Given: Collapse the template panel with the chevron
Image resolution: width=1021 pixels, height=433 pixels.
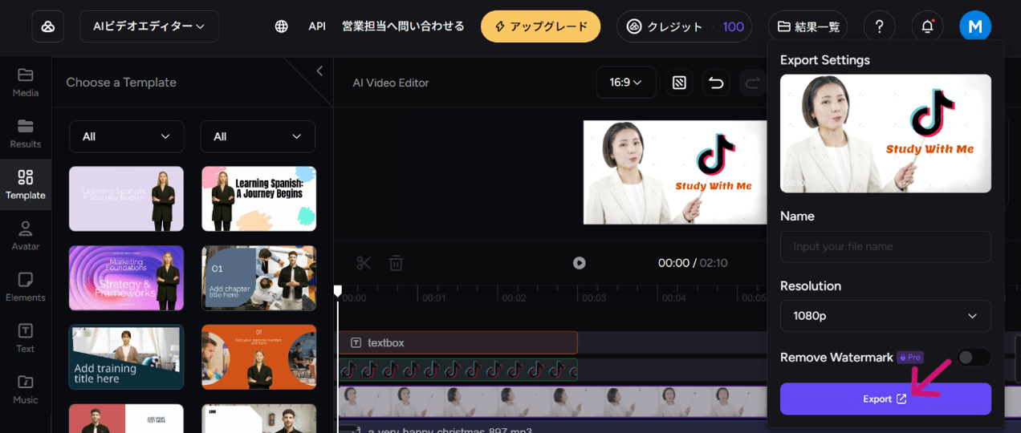Looking at the screenshot, I should point(319,71).
